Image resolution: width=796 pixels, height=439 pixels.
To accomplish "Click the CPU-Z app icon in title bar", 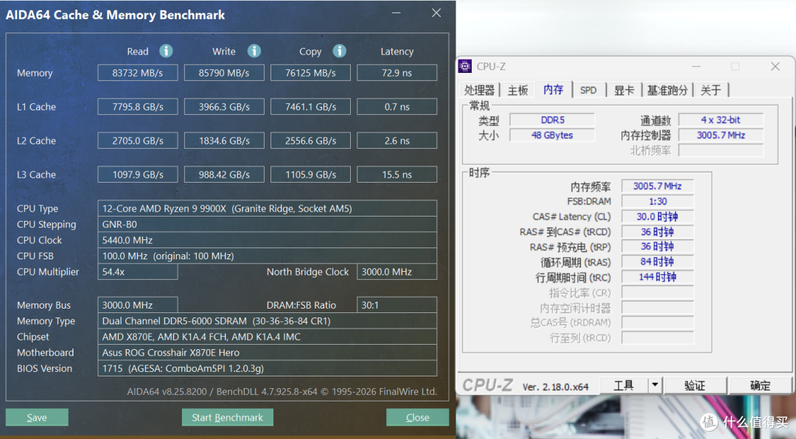I will (x=464, y=66).
